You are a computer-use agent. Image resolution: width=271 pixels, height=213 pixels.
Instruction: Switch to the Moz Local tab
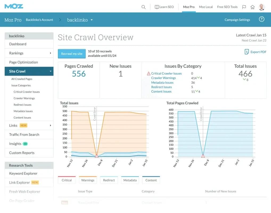tap(206, 7)
